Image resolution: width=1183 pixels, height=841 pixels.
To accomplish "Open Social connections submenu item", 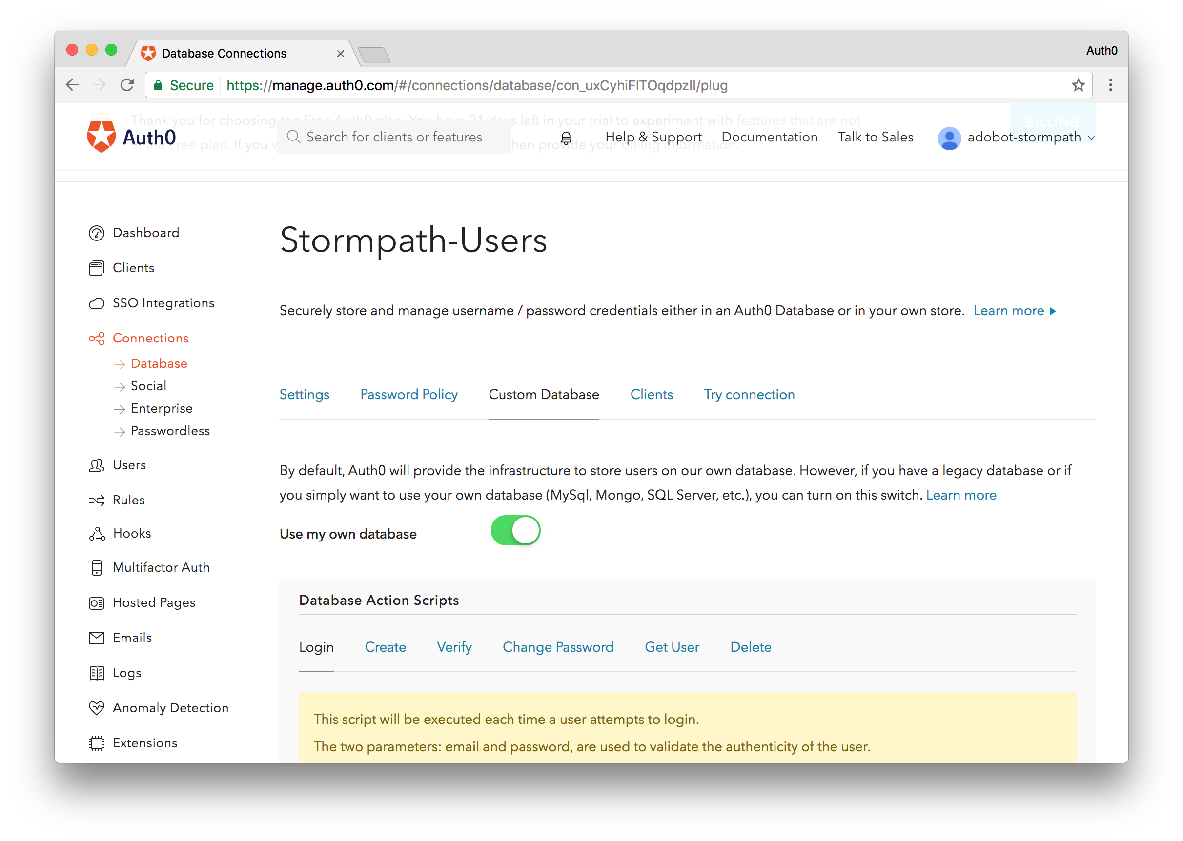I will pyautogui.click(x=148, y=386).
